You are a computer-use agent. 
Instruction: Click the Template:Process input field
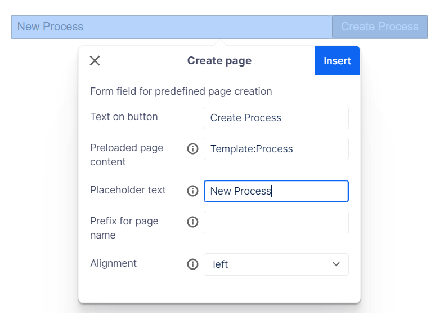point(276,149)
